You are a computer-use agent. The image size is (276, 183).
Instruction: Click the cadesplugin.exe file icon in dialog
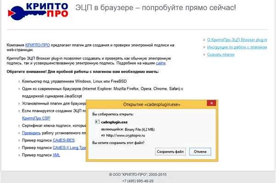pyautogui.click(x=97, y=122)
